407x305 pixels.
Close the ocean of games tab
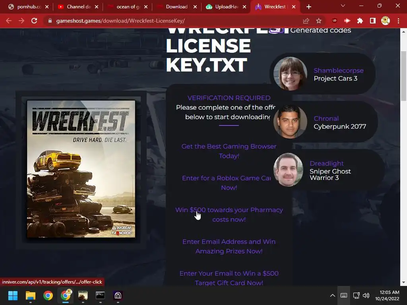click(x=145, y=7)
